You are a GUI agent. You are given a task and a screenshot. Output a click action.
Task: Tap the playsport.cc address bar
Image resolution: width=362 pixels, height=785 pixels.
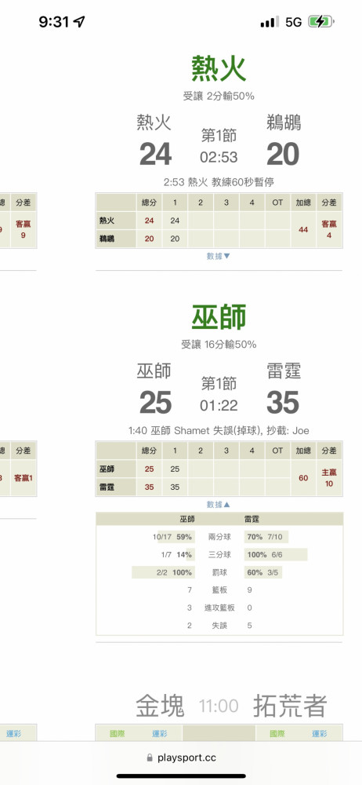point(181,758)
